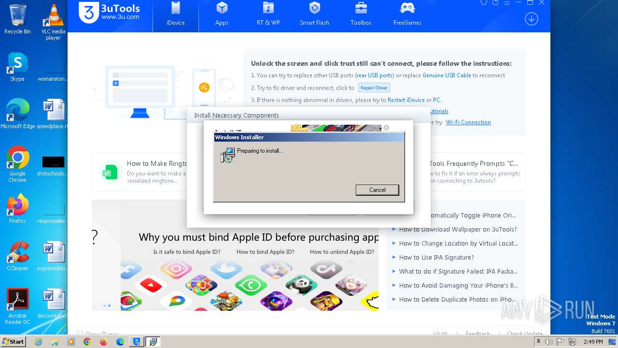Open Microsoft Edge desktop shortcut
618x348 pixels.
click(x=17, y=114)
